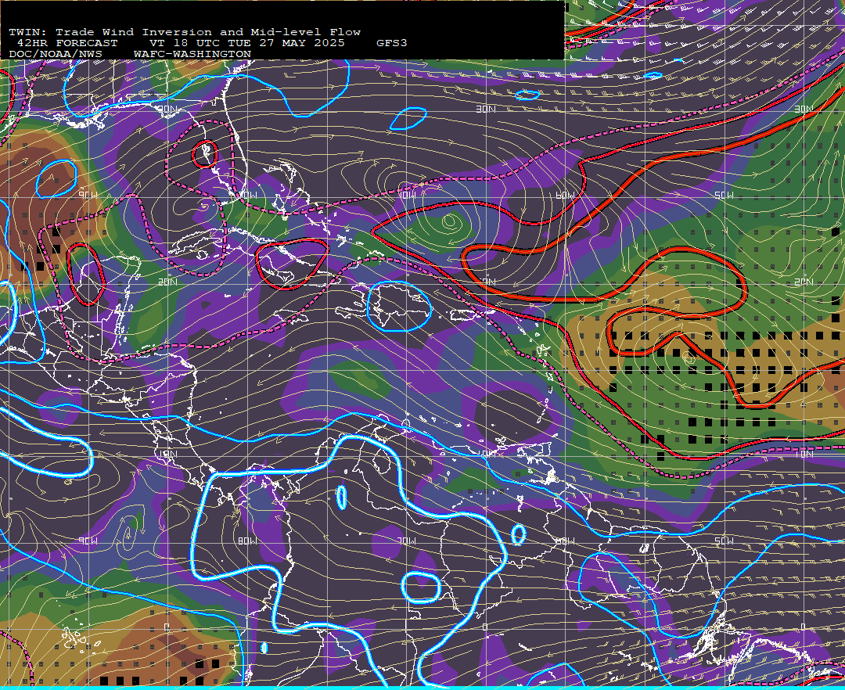The image size is (845, 690).
Task: Click the "GFS3" model label
Action: pyautogui.click(x=392, y=43)
